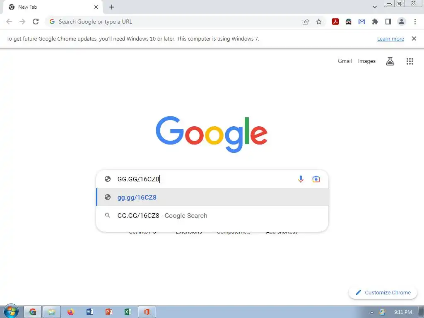424x318 pixels.
Task: Open the tab search dropdown arrow
Action: click(x=374, y=7)
